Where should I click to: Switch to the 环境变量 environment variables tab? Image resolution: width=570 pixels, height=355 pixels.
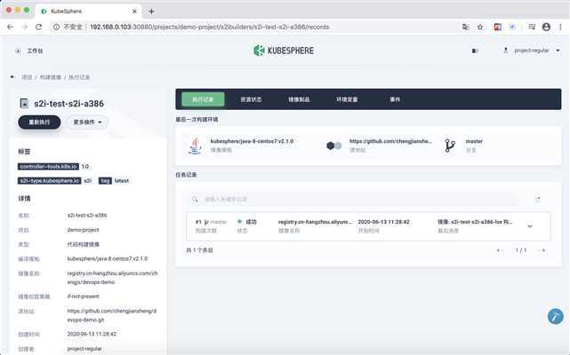click(347, 99)
